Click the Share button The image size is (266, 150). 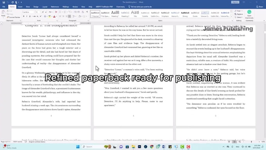[260, 7]
